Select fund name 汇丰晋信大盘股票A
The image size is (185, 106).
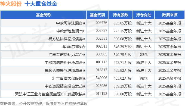[69, 78]
